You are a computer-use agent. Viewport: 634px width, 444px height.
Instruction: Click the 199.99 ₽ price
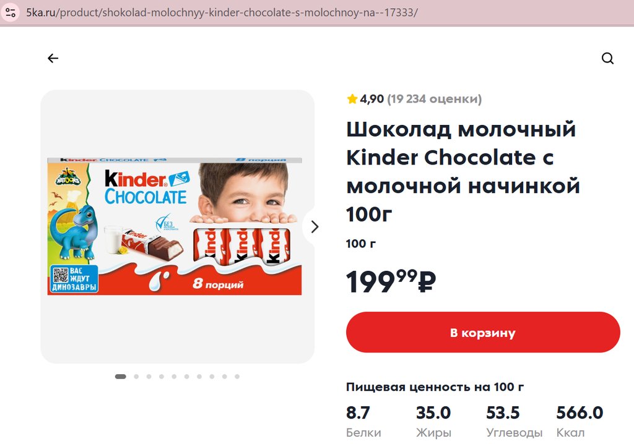click(391, 282)
